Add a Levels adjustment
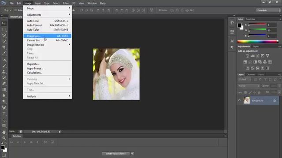Screen dimensions: 282x158 point(252,56)
